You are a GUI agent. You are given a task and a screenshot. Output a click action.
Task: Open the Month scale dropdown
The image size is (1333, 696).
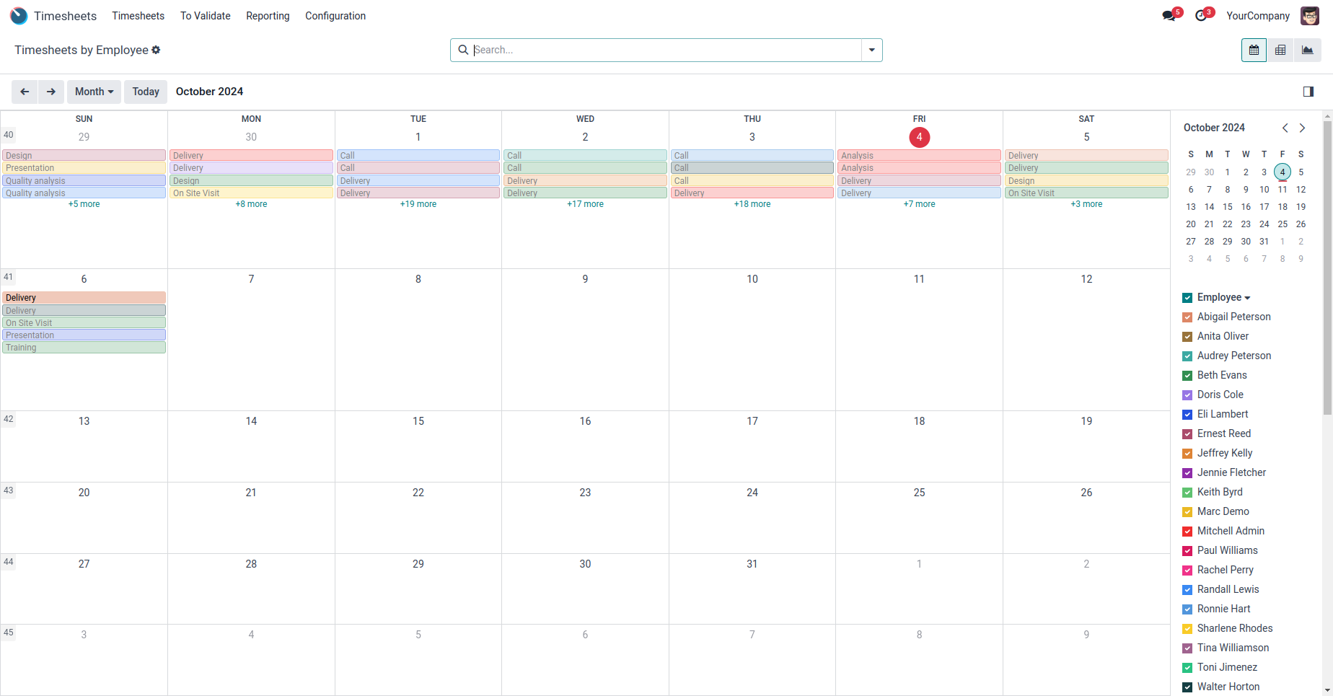[94, 92]
